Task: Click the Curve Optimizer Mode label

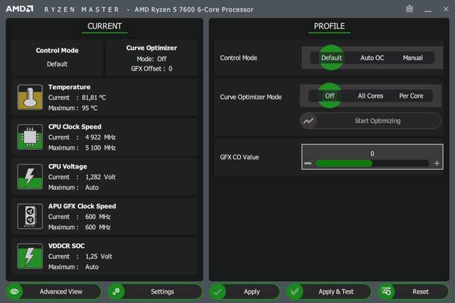Action: [251, 97]
